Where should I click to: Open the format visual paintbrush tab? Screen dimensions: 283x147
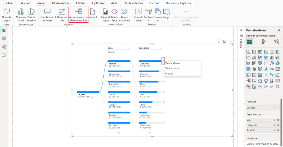point(263,42)
